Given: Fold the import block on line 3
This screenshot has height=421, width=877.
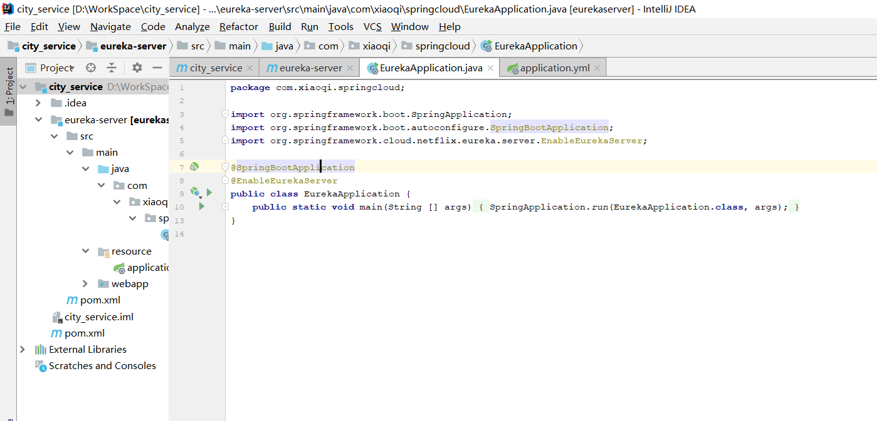Looking at the screenshot, I should click(x=225, y=114).
